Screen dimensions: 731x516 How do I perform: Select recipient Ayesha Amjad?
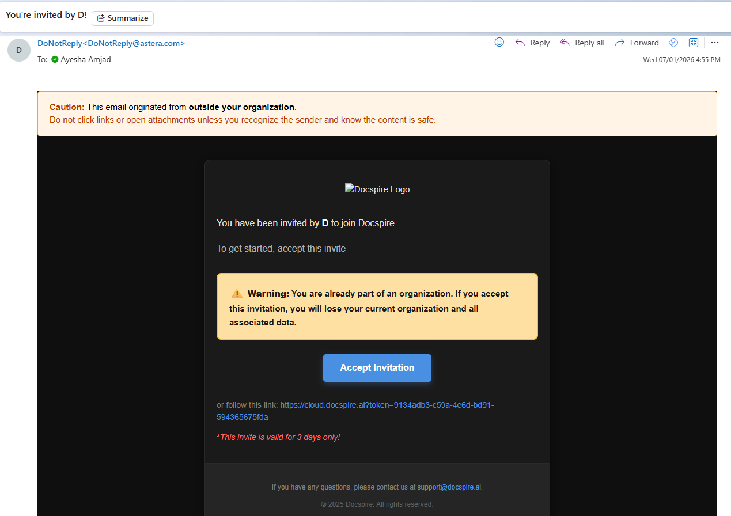86,59
